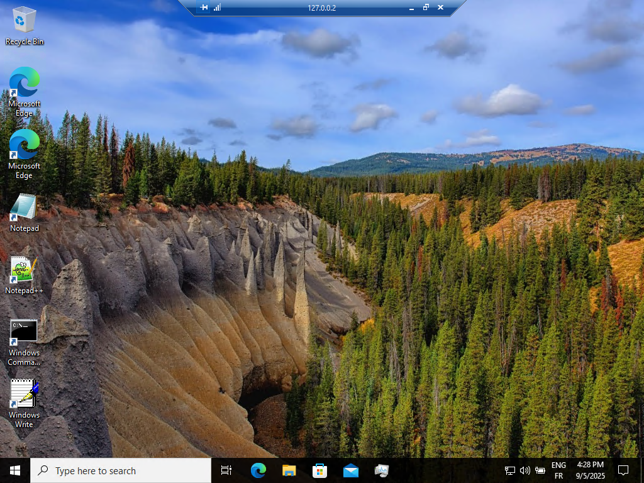This screenshot has height=483, width=644.
Task: Open Microsoft Store from the taskbar
Action: click(320, 470)
